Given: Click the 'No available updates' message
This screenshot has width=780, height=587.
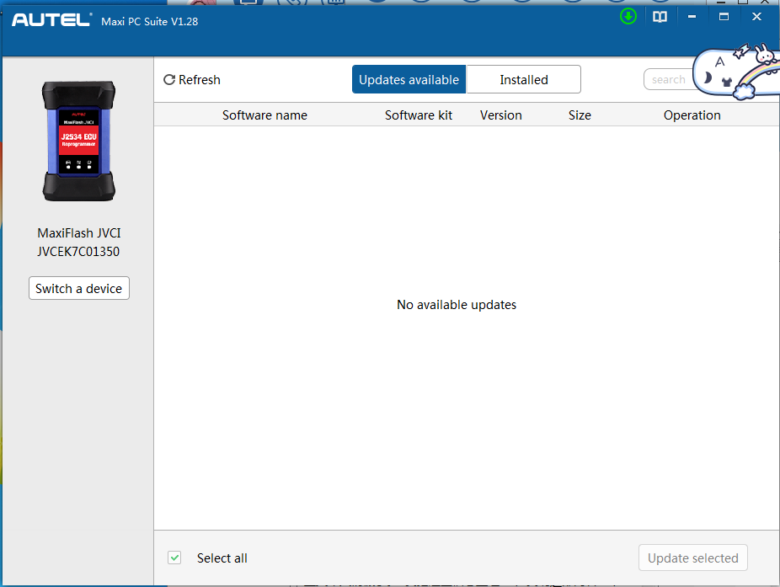Looking at the screenshot, I should pyautogui.click(x=457, y=304).
